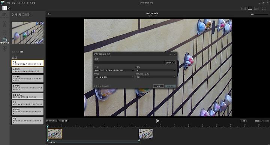Open the Adjust sliders sidebar icon
The height and width of the screenshot is (145, 270).
4,32
